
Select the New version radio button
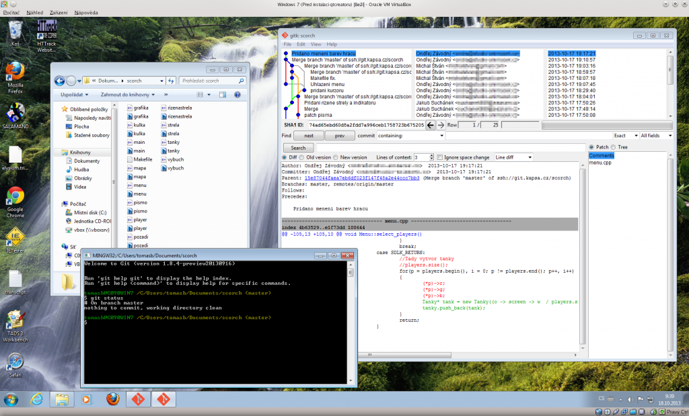[x=335, y=157]
